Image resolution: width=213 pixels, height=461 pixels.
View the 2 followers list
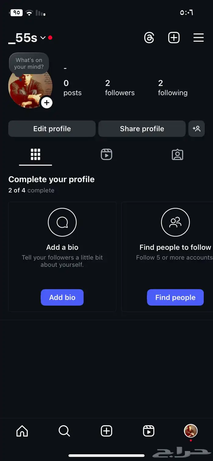click(x=120, y=88)
